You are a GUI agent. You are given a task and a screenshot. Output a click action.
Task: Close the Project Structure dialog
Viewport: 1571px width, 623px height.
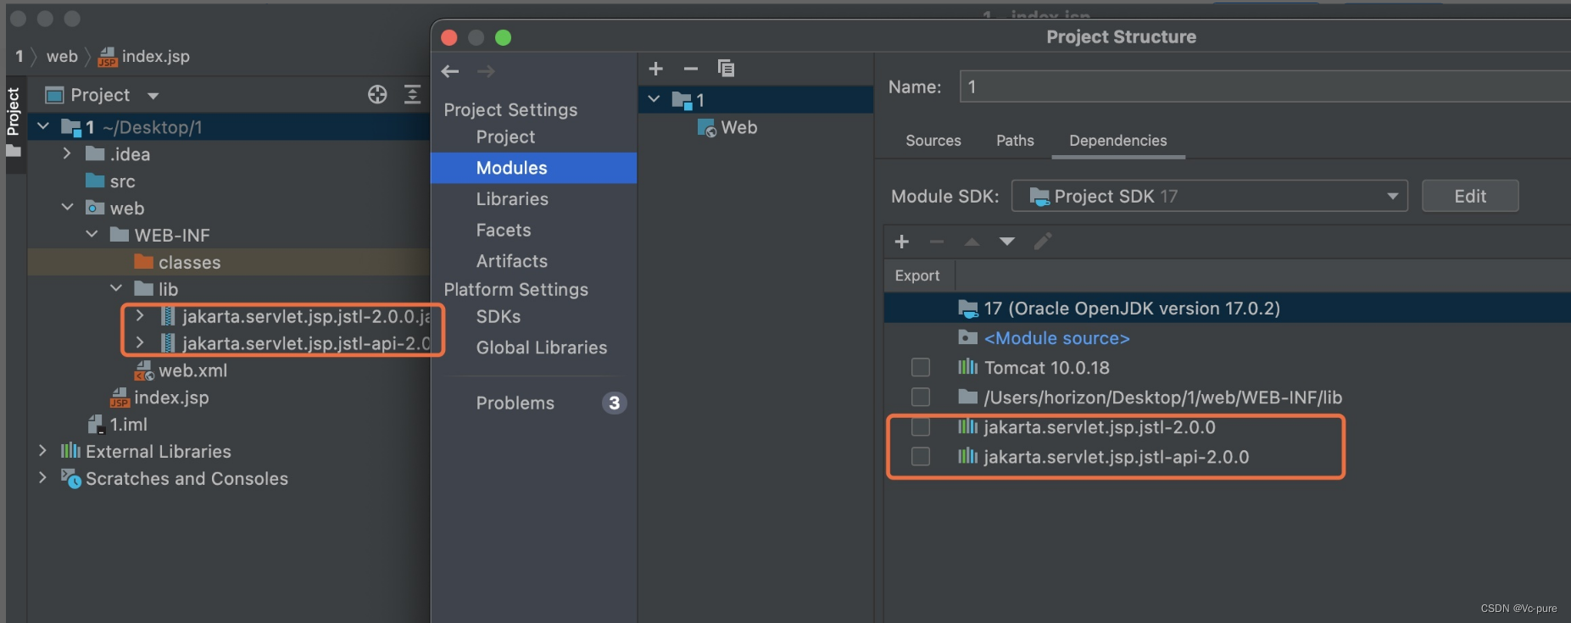pyautogui.click(x=449, y=37)
